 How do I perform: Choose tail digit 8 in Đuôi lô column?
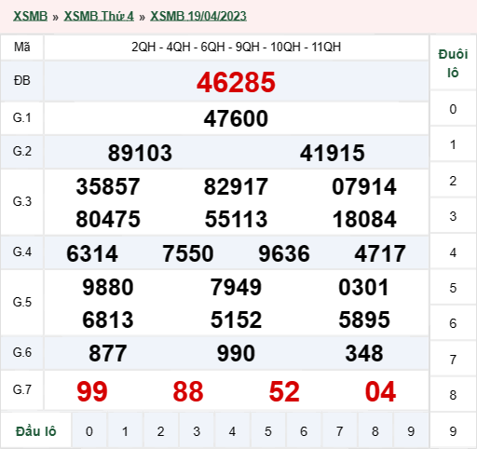coord(453,395)
